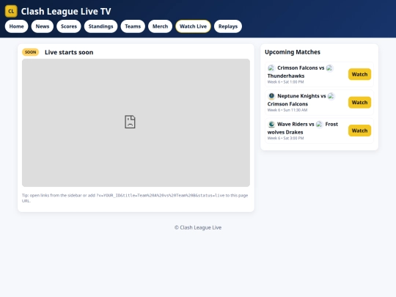The width and height of the screenshot is (396, 297).
Task: Browse the Merch page
Action: pos(160,26)
